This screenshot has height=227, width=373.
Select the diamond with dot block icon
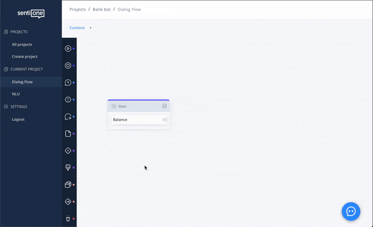point(68,151)
